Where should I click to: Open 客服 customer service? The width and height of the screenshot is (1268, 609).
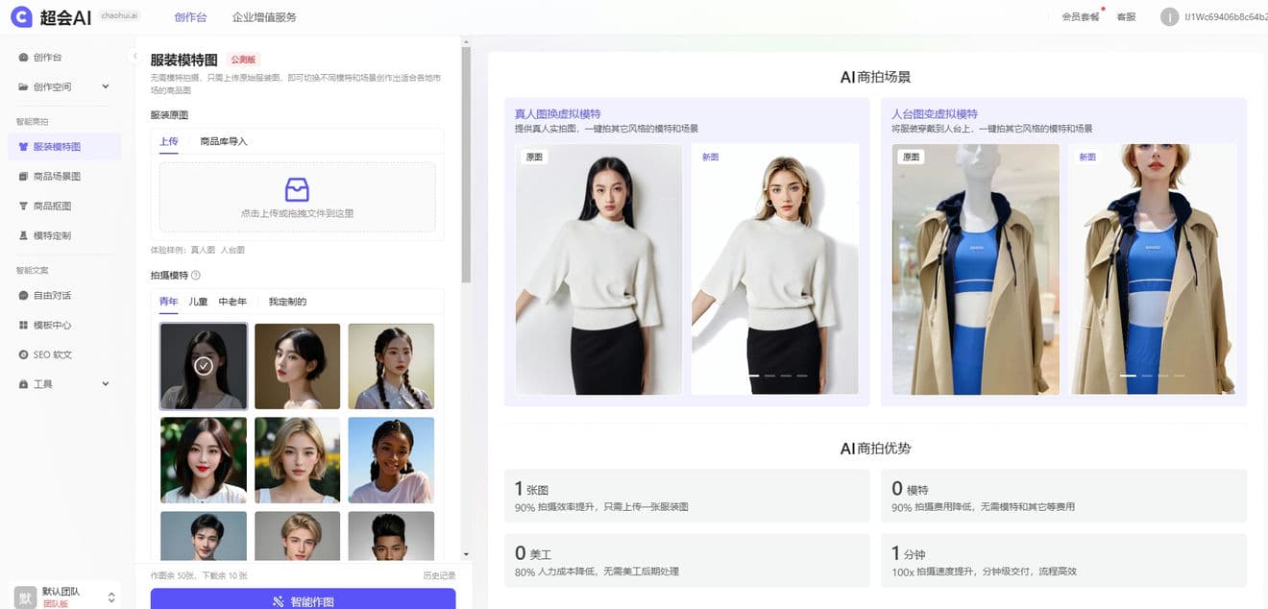tap(1125, 16)
